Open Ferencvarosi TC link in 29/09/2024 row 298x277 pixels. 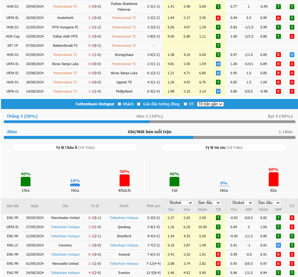point(65,6)
